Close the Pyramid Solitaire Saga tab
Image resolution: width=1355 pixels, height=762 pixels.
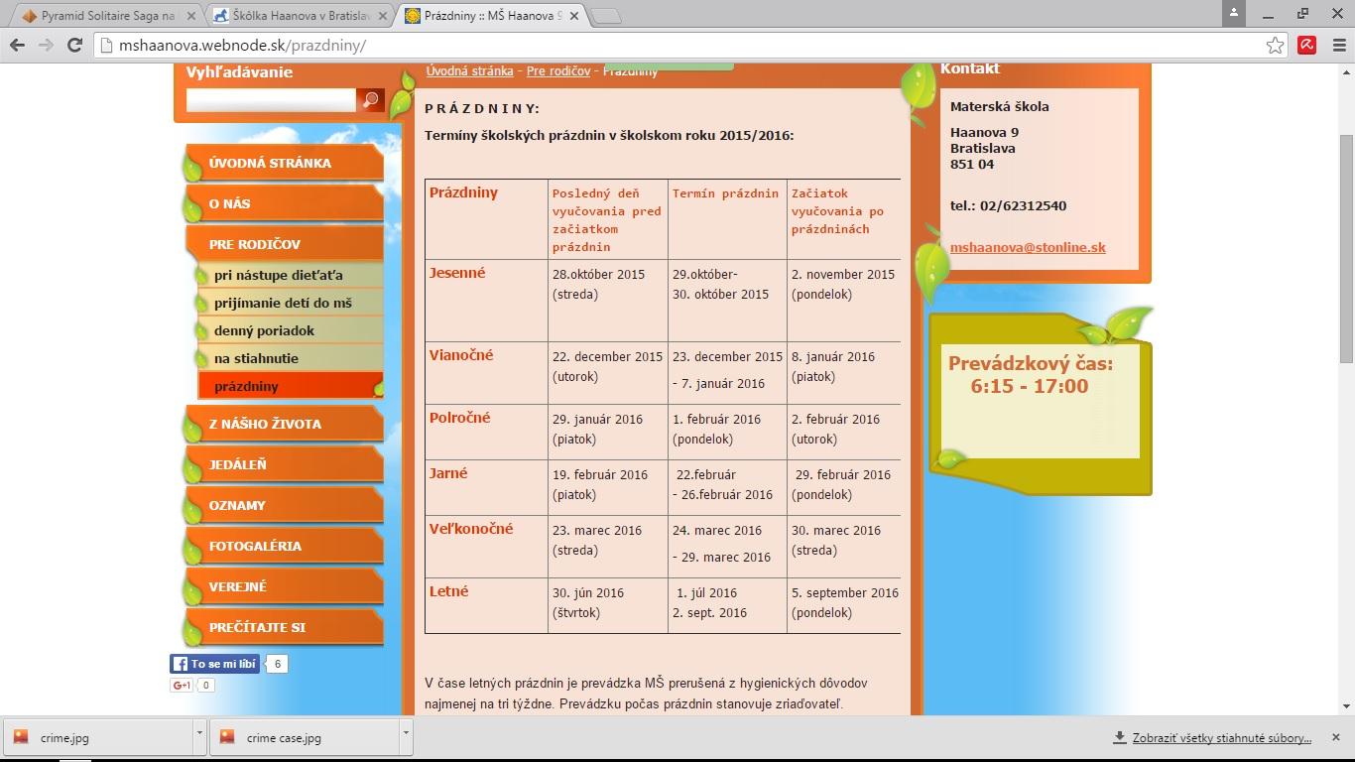tap(191, 16)
